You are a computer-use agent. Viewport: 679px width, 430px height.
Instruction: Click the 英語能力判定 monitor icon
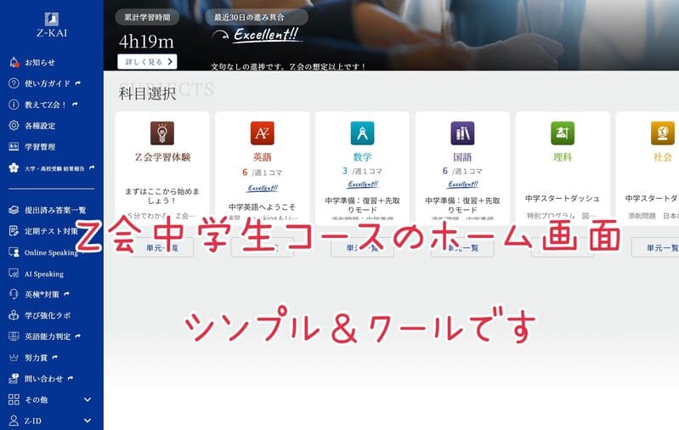14,336
